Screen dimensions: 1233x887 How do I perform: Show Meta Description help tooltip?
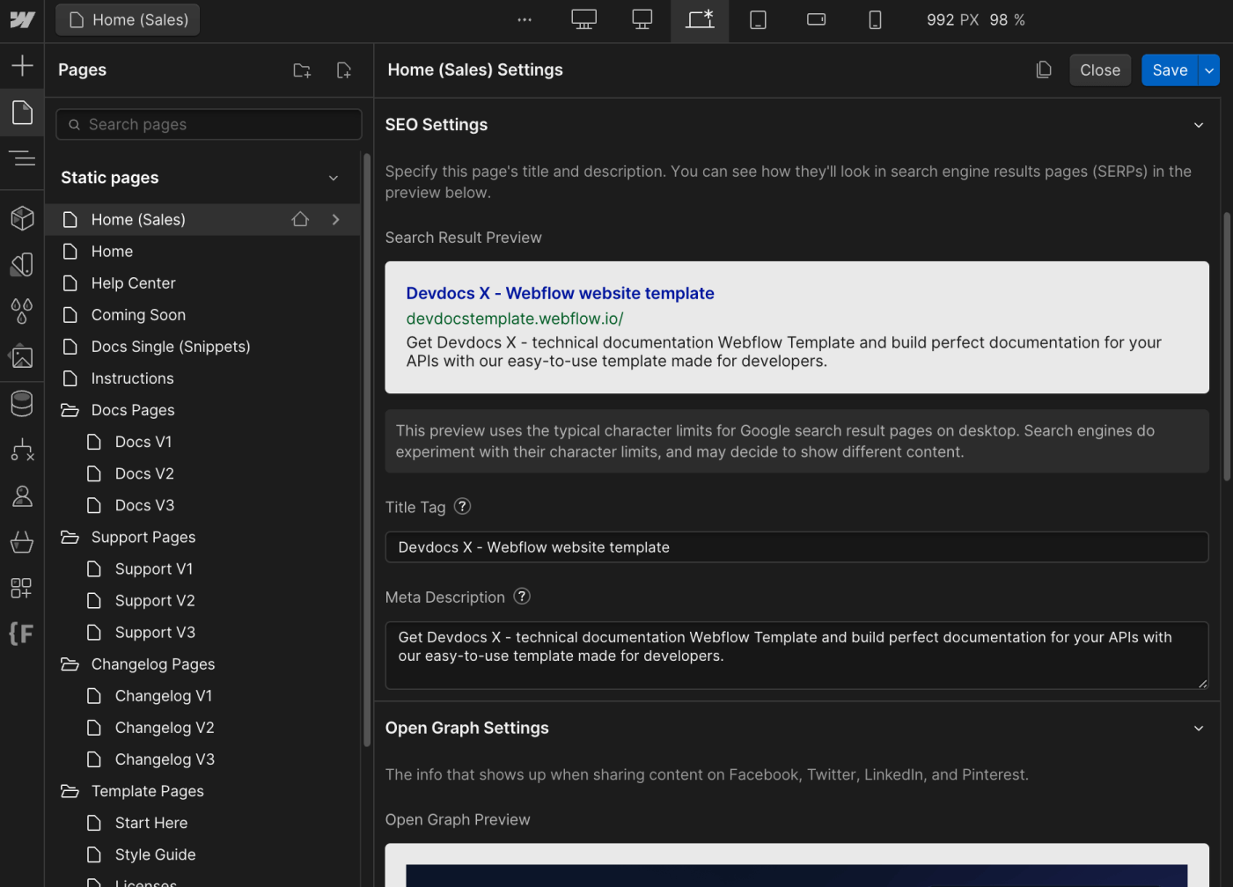tap(522, 596)
